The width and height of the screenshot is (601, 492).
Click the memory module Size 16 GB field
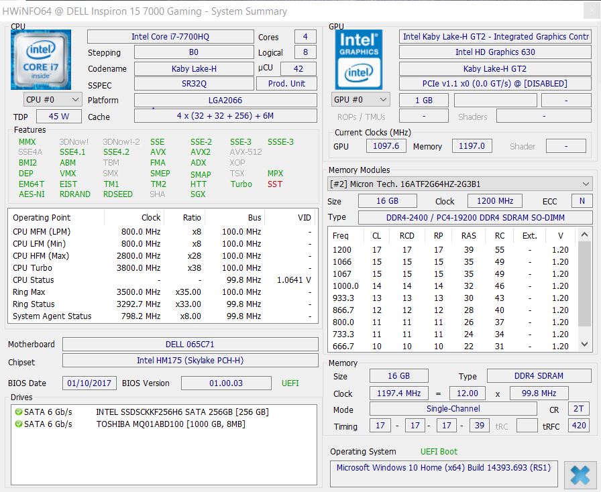(388, 201)
